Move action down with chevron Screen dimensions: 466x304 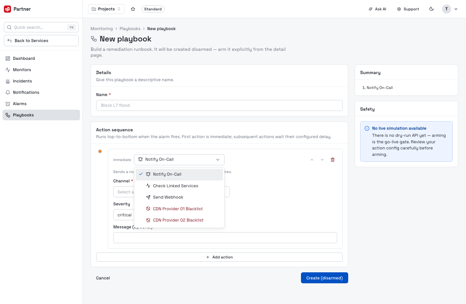[x=322, y=160]
